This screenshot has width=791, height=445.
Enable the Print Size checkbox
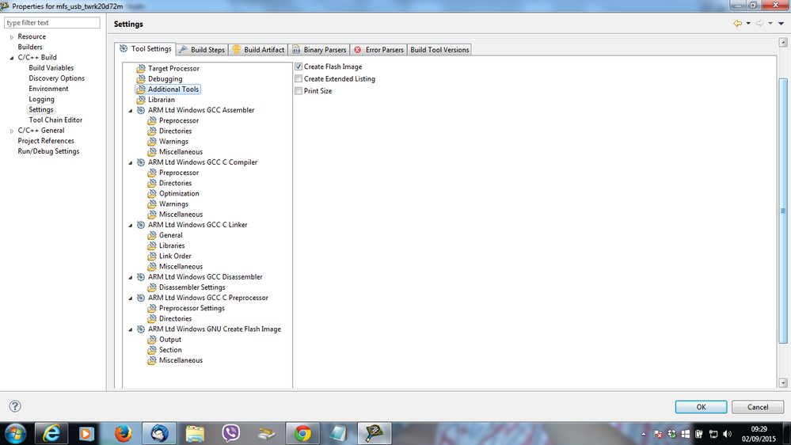click(x=299, y=91)
